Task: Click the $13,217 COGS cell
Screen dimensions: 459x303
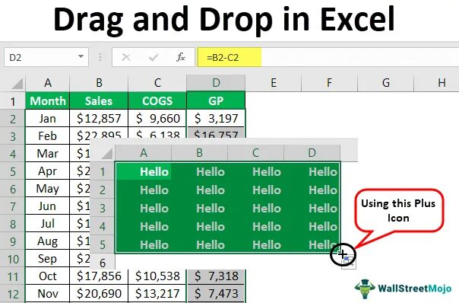Action: click(x=157, y=294)
